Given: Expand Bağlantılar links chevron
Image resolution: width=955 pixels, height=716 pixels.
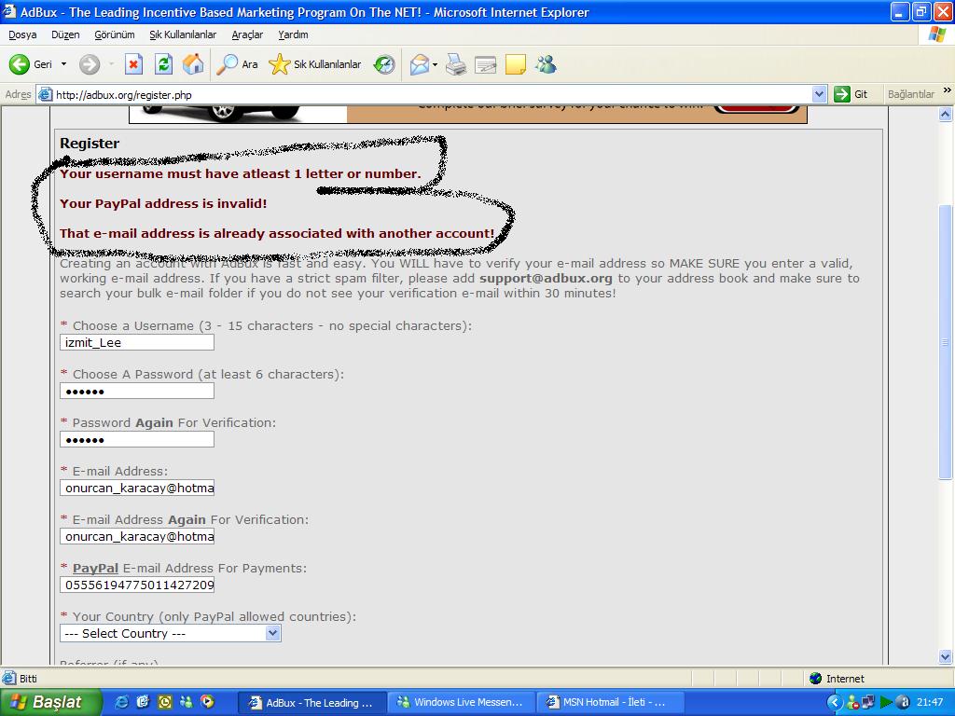Looking at the screenshot, I should (x=948, y=90).
